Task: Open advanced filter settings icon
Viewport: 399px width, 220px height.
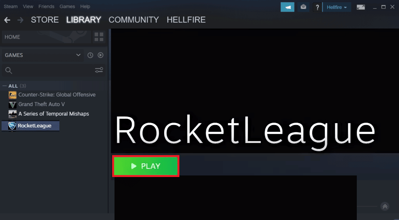Action: [99, 70]
